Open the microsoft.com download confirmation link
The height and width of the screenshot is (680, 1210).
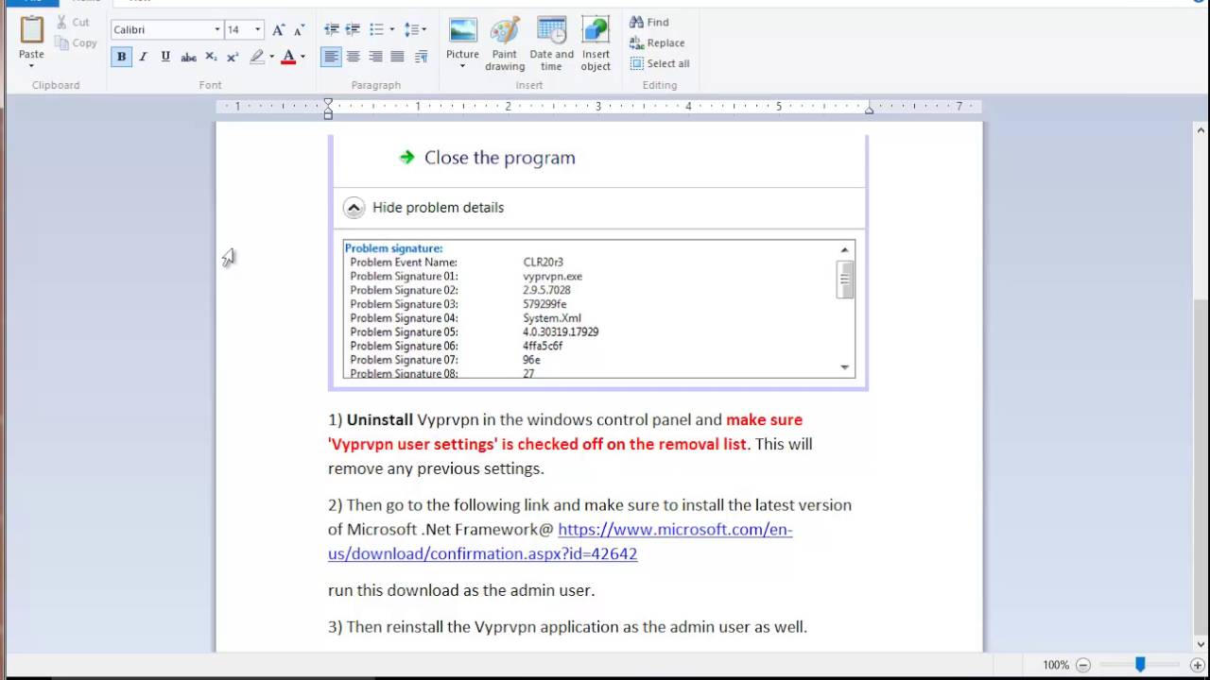560,541
